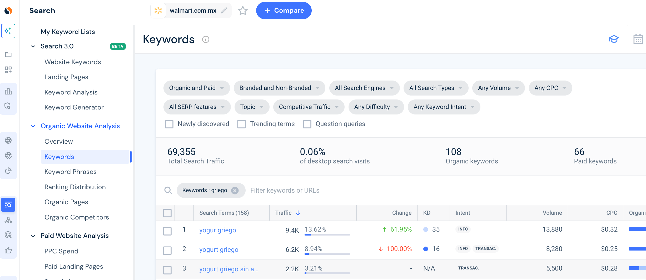Open the 'yogur griego' keyword link
Viewport: 646px width, 280px height.
[218, 230]
